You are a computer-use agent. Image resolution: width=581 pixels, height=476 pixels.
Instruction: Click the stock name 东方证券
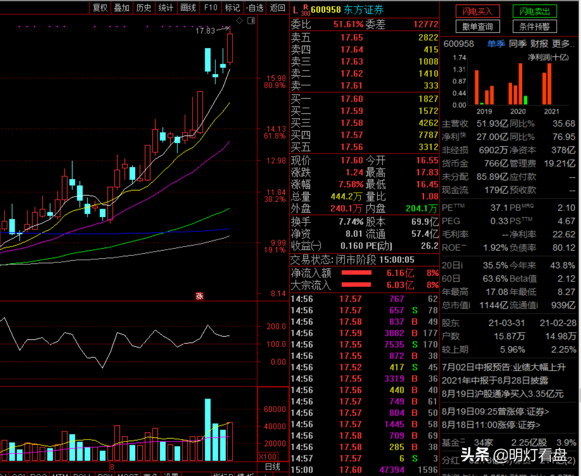tap(364, 10)
